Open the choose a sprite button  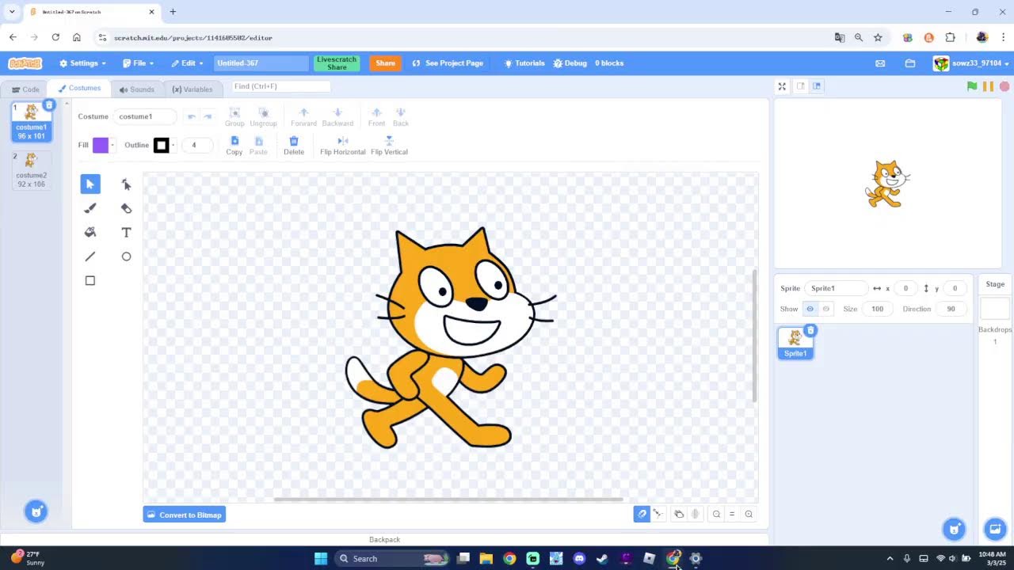tap(955, 528)
